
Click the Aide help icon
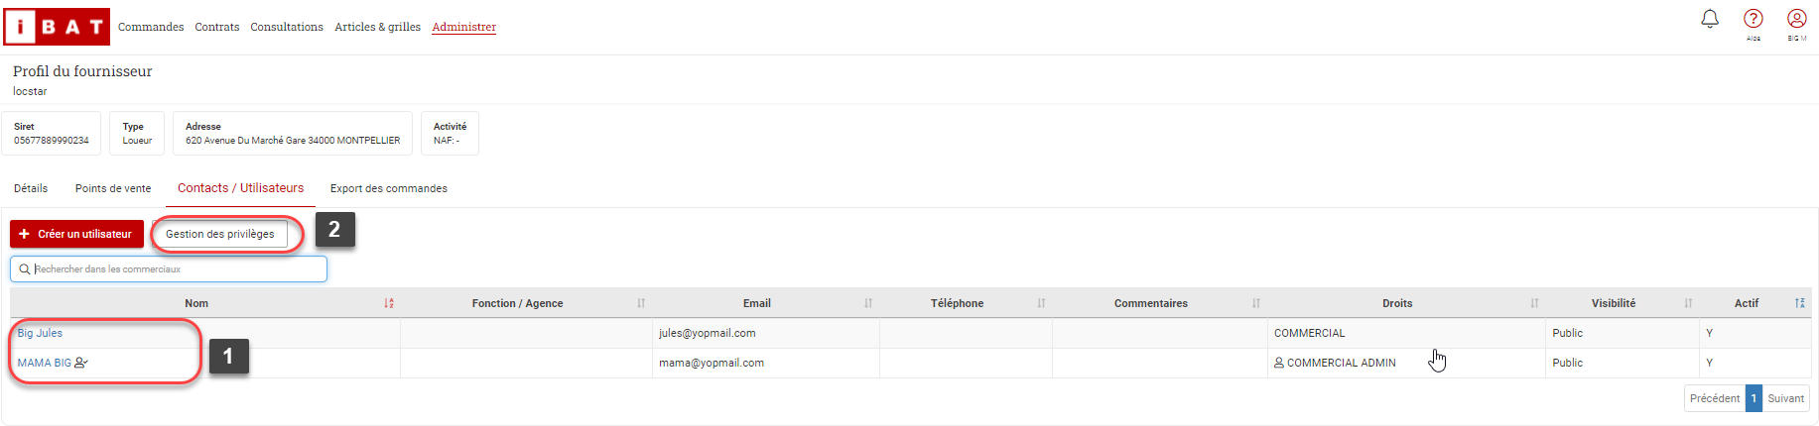1754,19
